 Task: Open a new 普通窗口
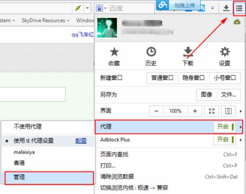[162, 78]
